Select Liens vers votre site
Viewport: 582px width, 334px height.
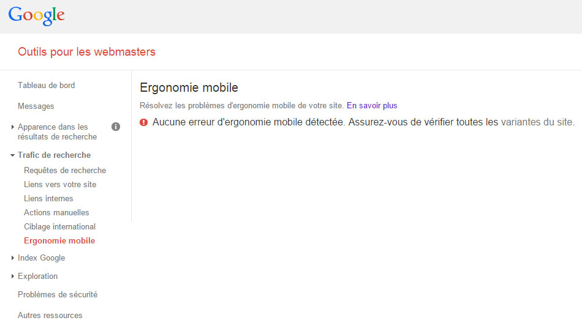tap(60, 184)
